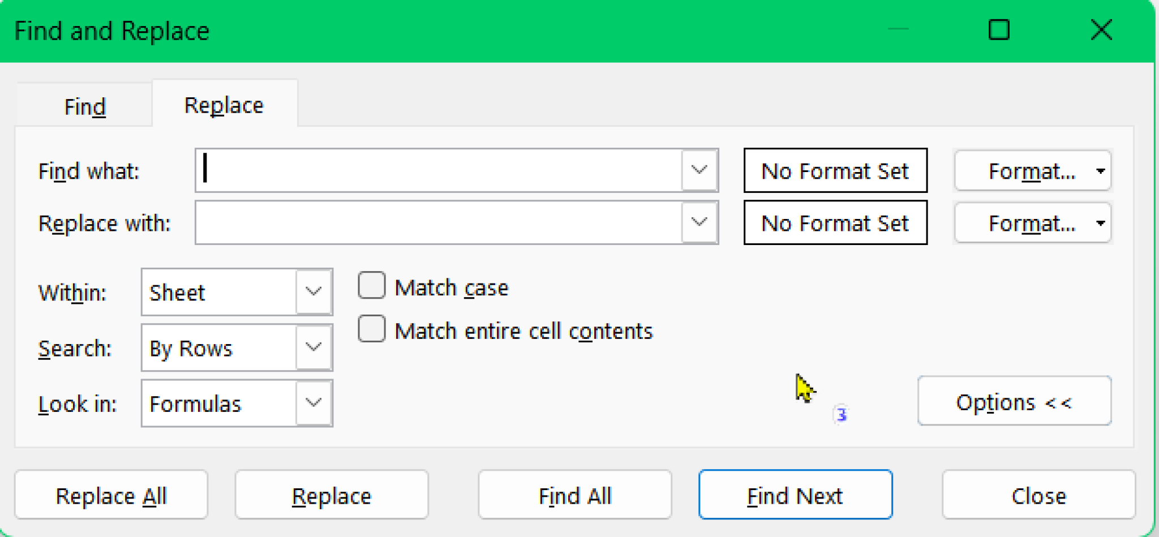Click No Format Set beside Replace with
1159x537 pixels.
[x=835, y=222]
